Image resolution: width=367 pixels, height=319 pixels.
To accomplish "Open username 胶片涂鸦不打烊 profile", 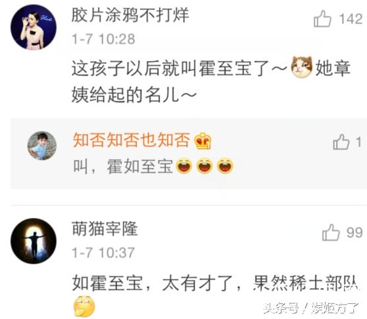I will click(x=130, y=15).
